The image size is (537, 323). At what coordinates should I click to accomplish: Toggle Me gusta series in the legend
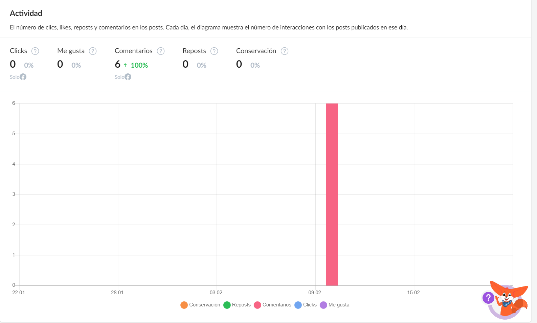pos(335,305)
